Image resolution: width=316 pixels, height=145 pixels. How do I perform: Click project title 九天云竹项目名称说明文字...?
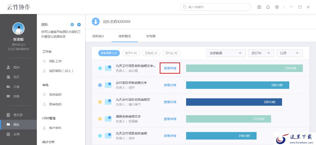click(x=136, y=66)
